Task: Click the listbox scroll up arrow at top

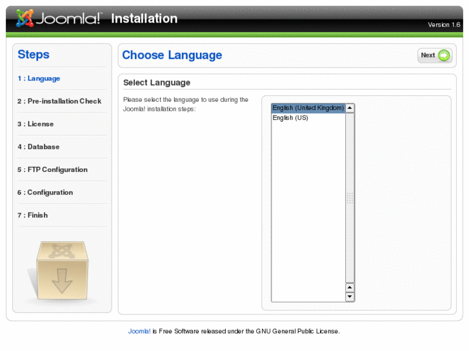Action: 350,108
